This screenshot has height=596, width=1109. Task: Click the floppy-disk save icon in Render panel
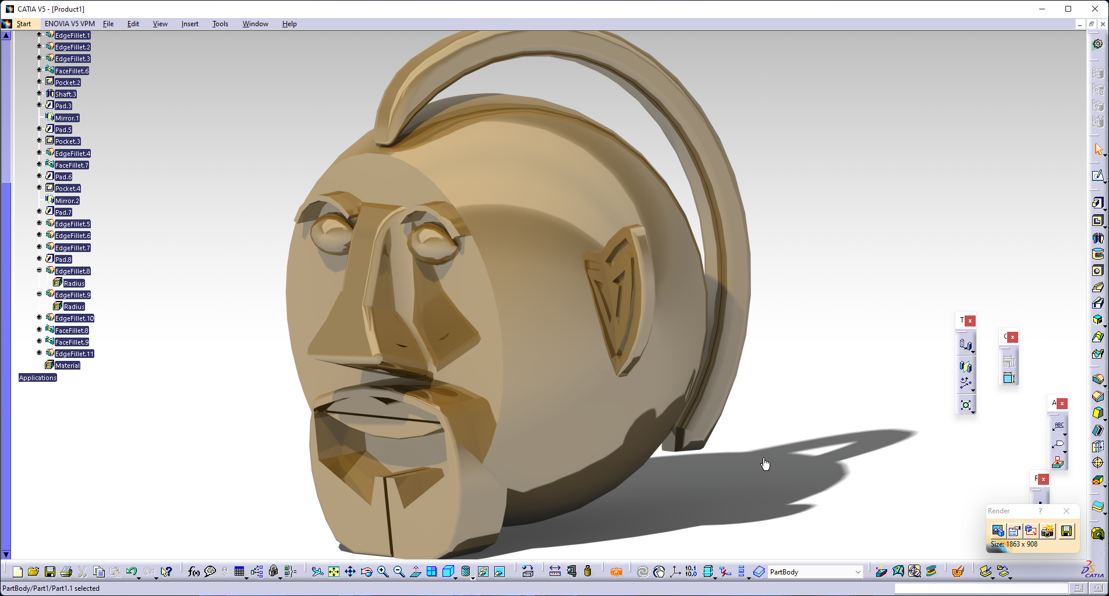[1067, 531]
